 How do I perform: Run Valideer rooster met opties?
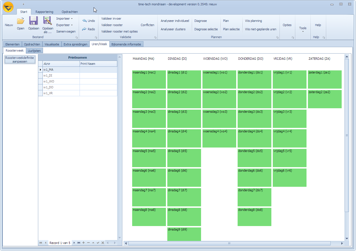pyautogui.click(x=120, y=31)
